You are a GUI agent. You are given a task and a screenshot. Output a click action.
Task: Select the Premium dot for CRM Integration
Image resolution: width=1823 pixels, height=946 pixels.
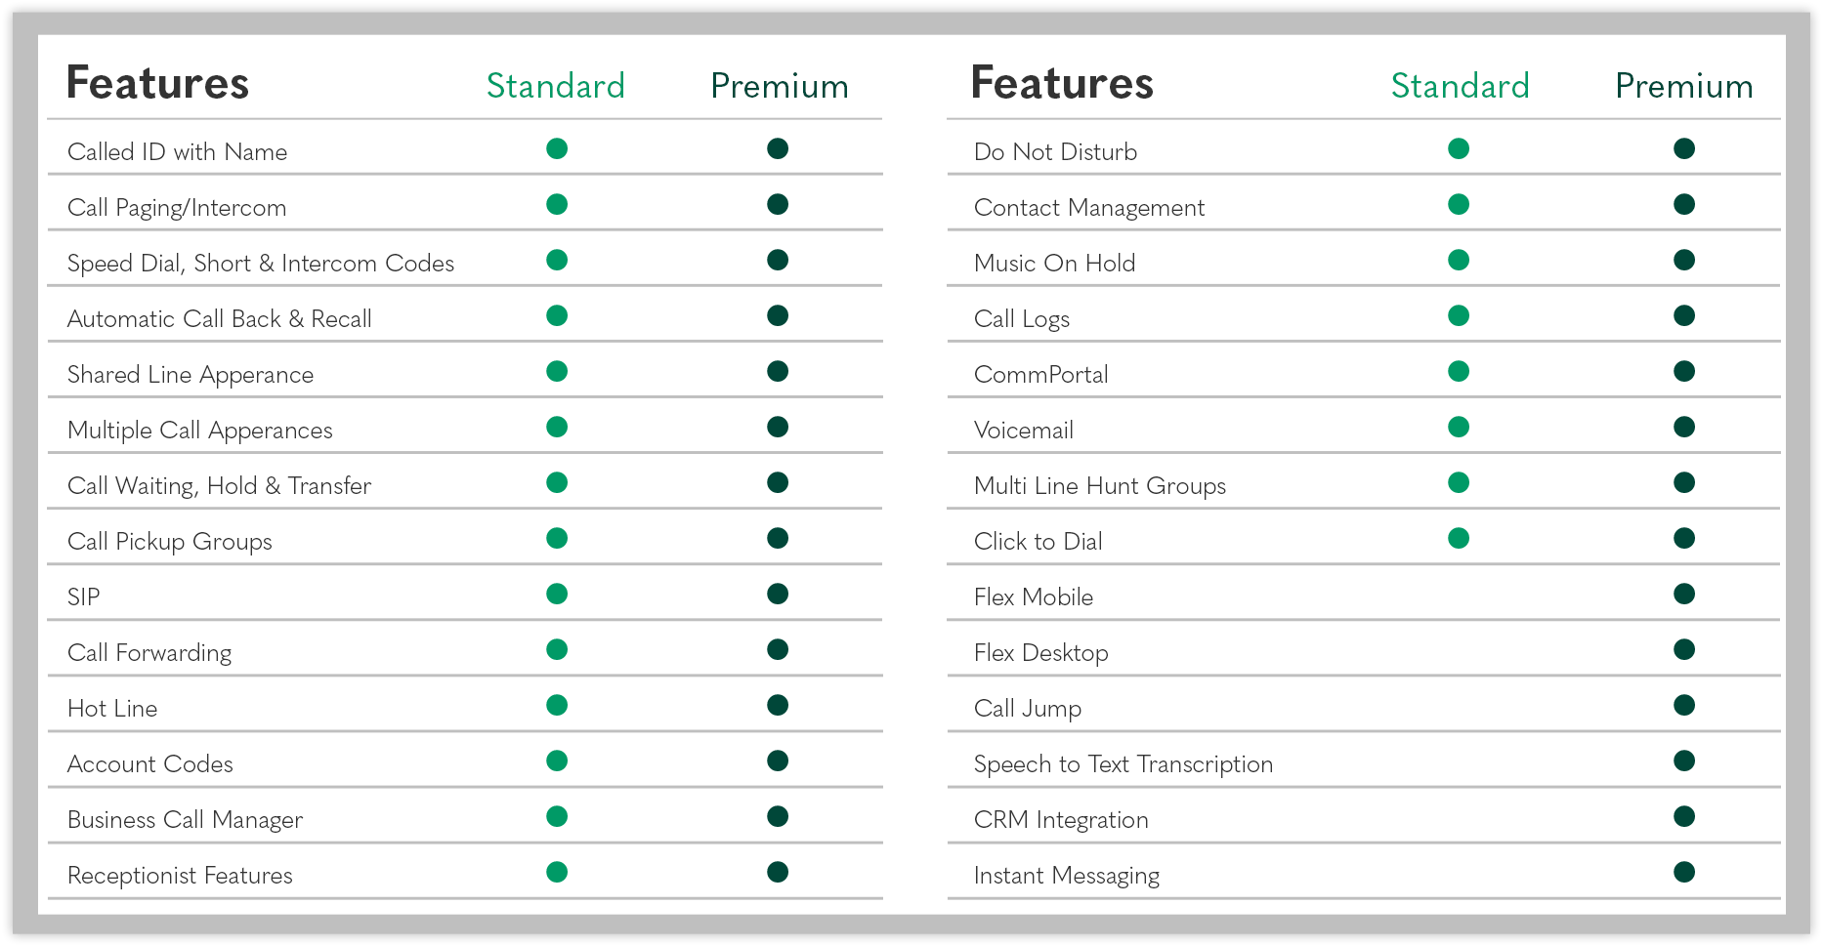point(1684,816)
